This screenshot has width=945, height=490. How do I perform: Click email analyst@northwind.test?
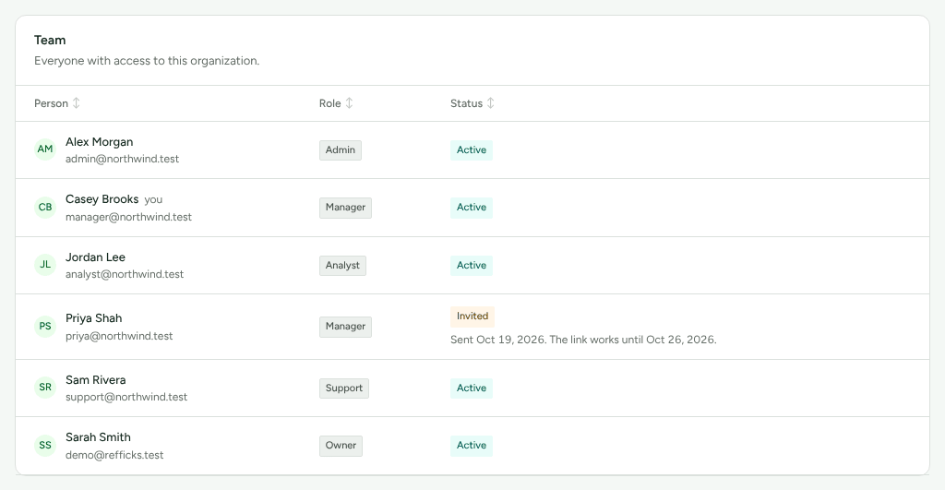click(x=125, y=274)
